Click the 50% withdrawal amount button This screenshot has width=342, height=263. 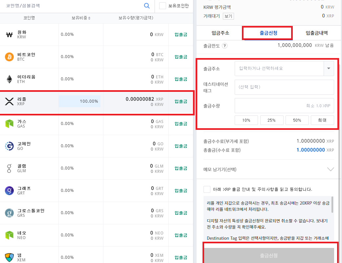[297, 120]
